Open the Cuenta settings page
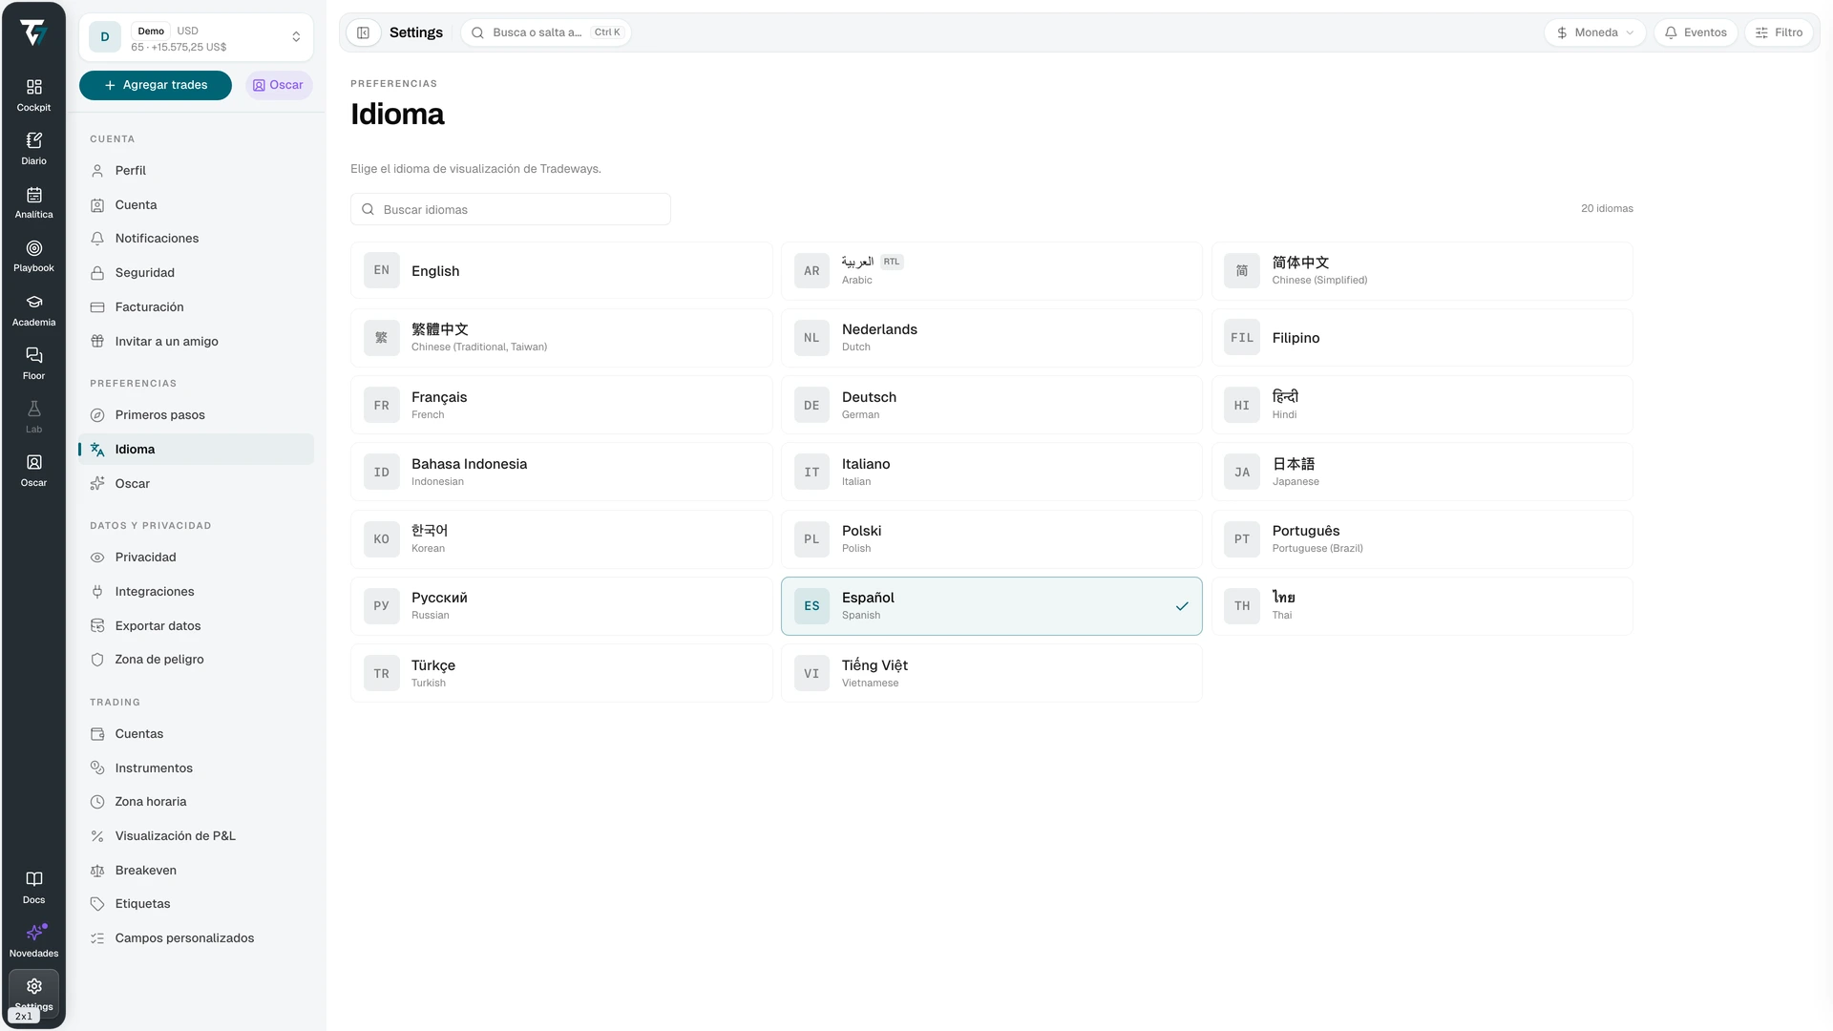The height and width of the screenshot is (1031, 1833). pos(196,205)
